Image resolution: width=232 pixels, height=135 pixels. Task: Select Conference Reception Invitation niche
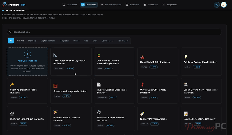click(x=71, y=91)
